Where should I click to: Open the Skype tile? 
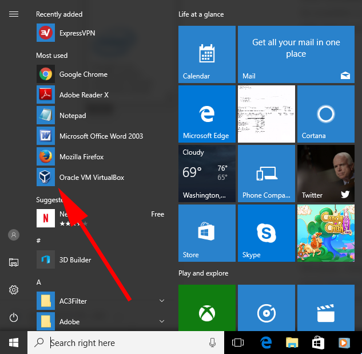coord(266,233)
